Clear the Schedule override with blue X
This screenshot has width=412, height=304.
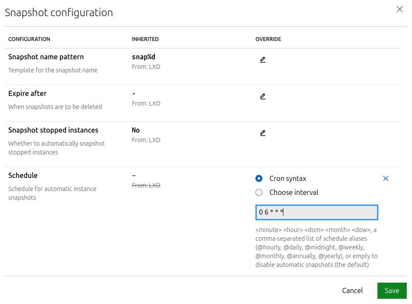tap(385, 178)
